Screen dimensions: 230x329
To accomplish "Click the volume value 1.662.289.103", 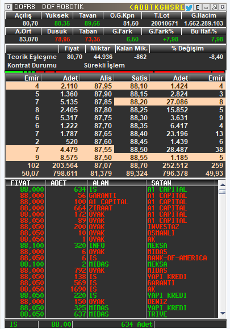I will point(203,23).
